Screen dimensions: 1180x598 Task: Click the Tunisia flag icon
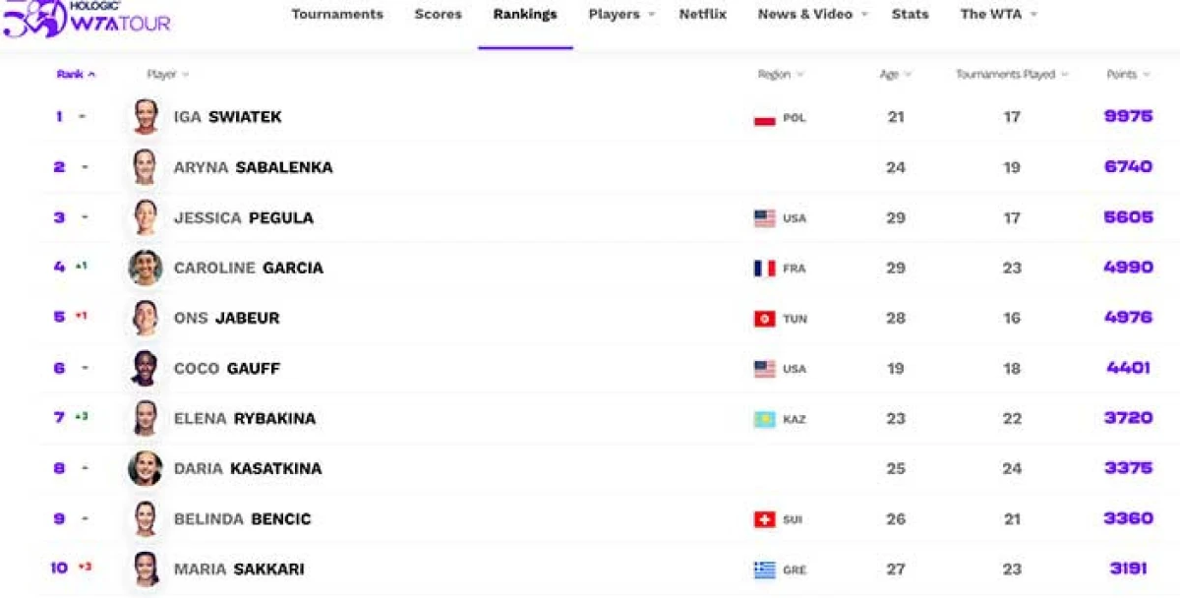pos(764,319)
